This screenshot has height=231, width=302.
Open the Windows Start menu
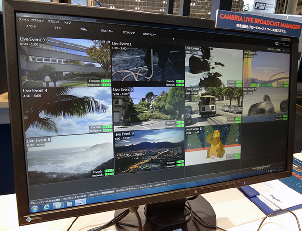pos(34,209)
